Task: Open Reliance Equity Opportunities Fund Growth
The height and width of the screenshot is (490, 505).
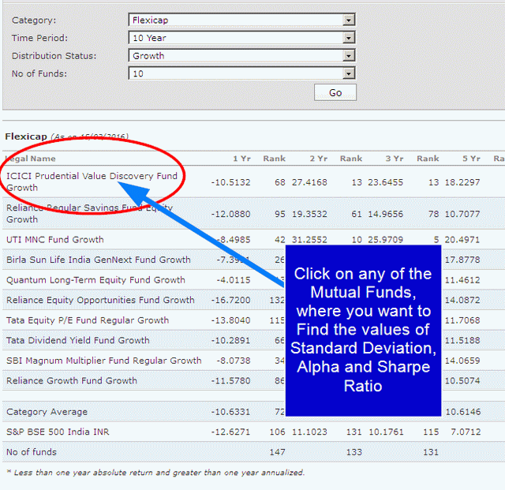Action: pos(100,301)
